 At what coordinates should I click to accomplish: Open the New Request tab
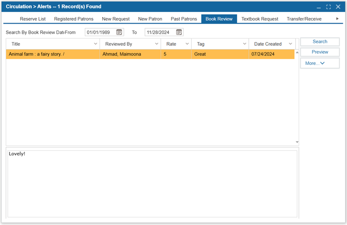tap(116, 19)
